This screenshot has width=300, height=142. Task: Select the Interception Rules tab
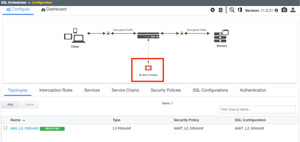(x=56, y=90)
